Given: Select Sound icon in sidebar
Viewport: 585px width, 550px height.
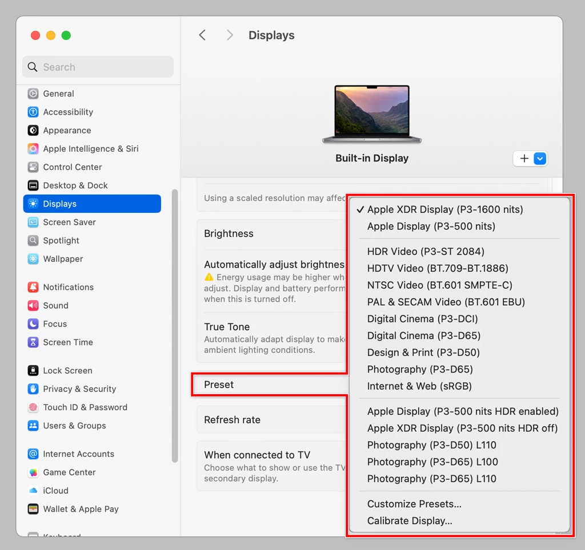Looking at the screenshot, I should (33, 306).
